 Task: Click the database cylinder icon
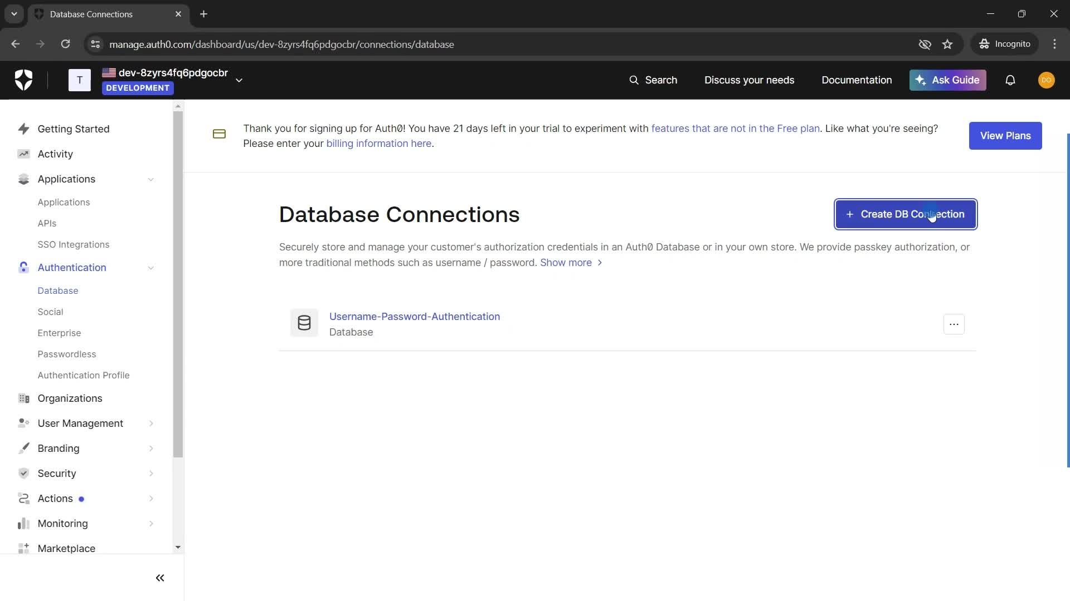click(304, 323)
